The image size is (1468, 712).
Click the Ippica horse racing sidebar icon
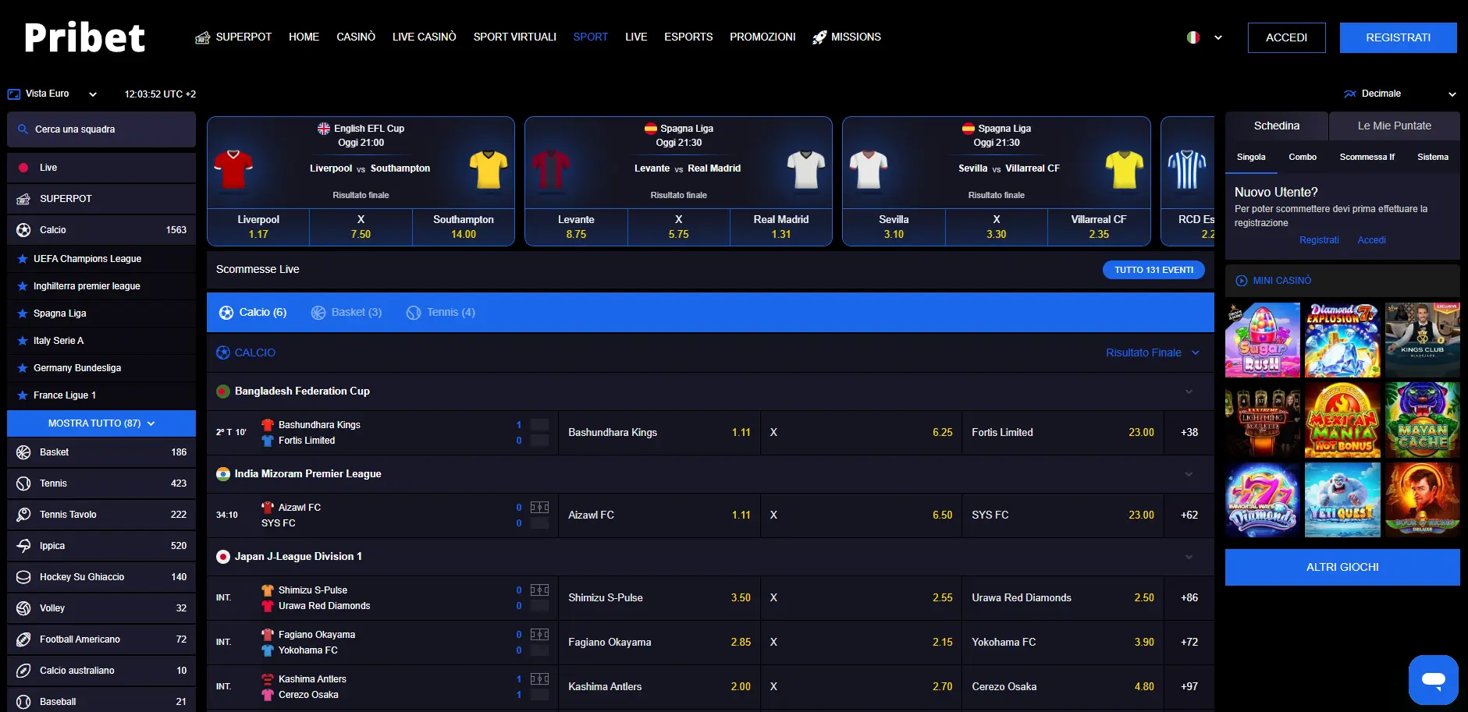click(x=23, y=546)
